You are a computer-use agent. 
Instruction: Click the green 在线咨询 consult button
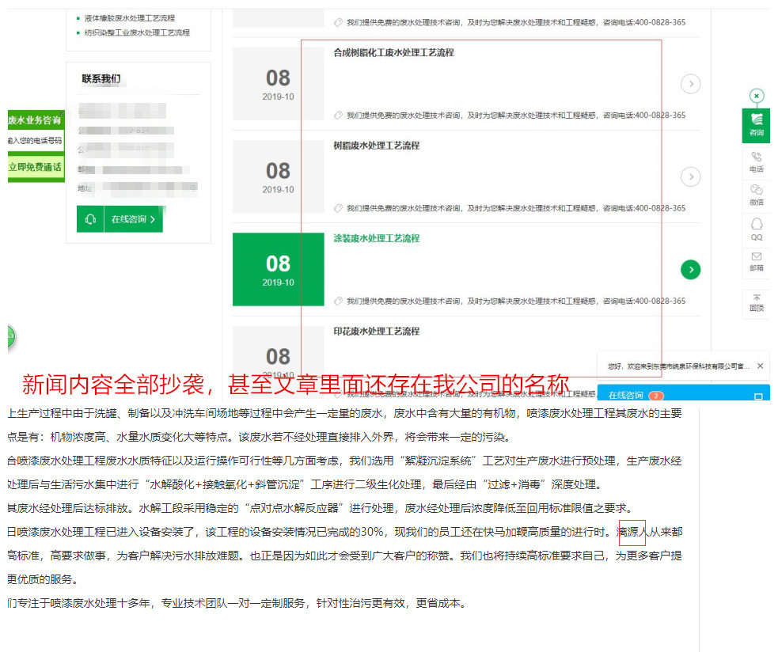[x=130, y=219]
